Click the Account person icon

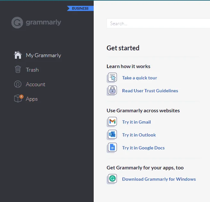[x=18, y=84]
